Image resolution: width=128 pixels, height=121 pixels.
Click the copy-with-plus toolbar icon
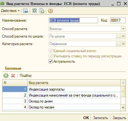coord(42,11)
